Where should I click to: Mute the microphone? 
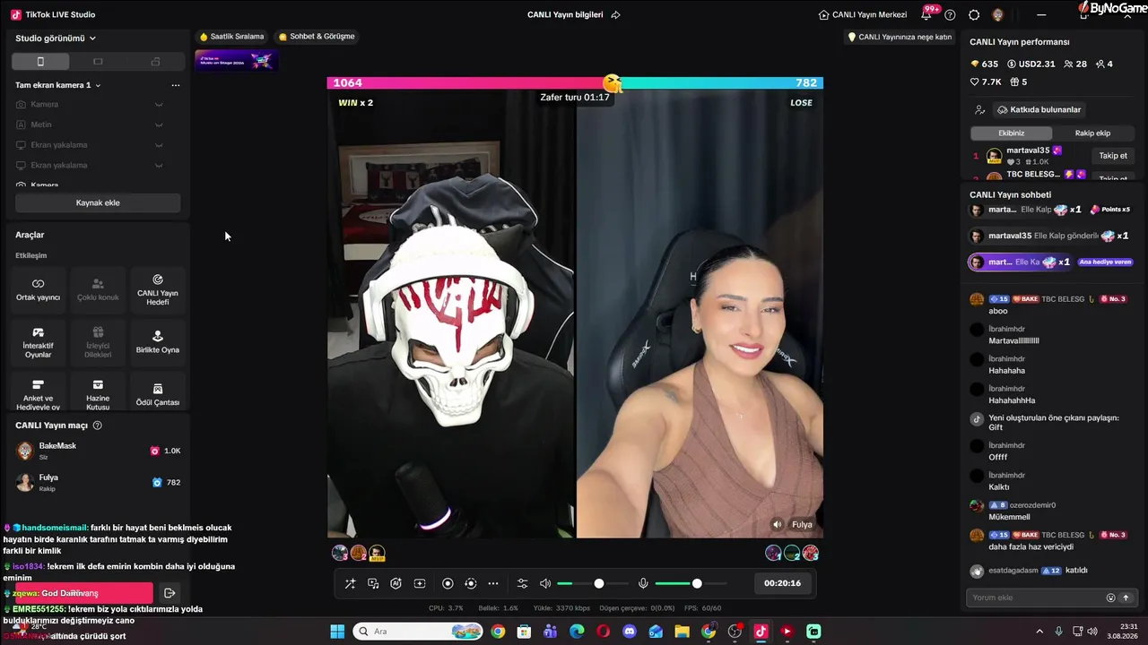643,583
